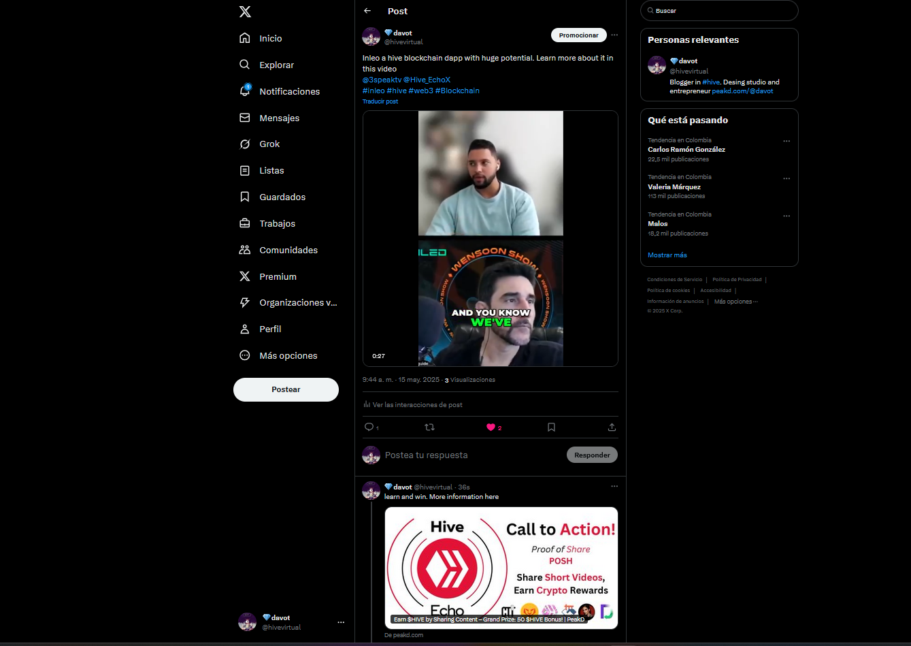Click the repost icon on the post
The image size is (911, 646).
click(429, 427)
